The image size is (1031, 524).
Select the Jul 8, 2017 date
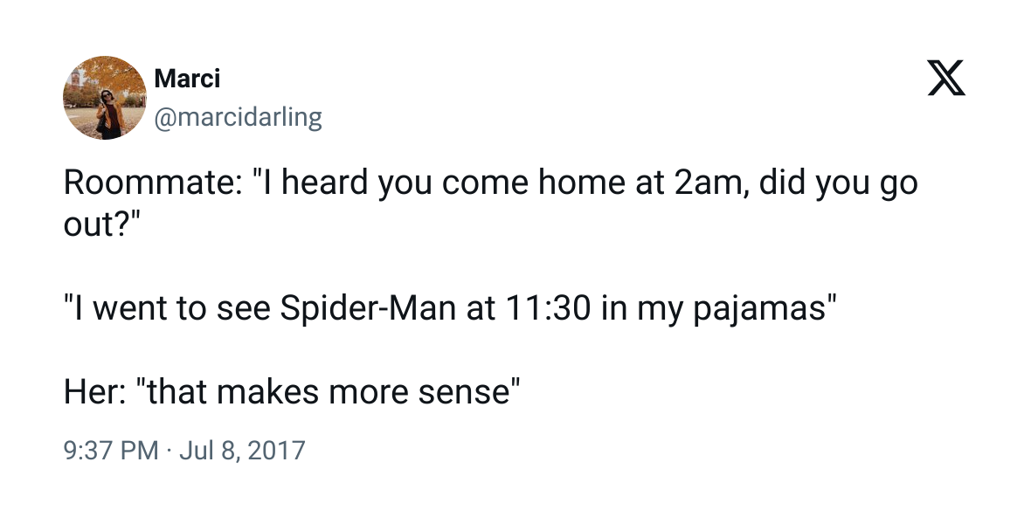click(243, 451)
